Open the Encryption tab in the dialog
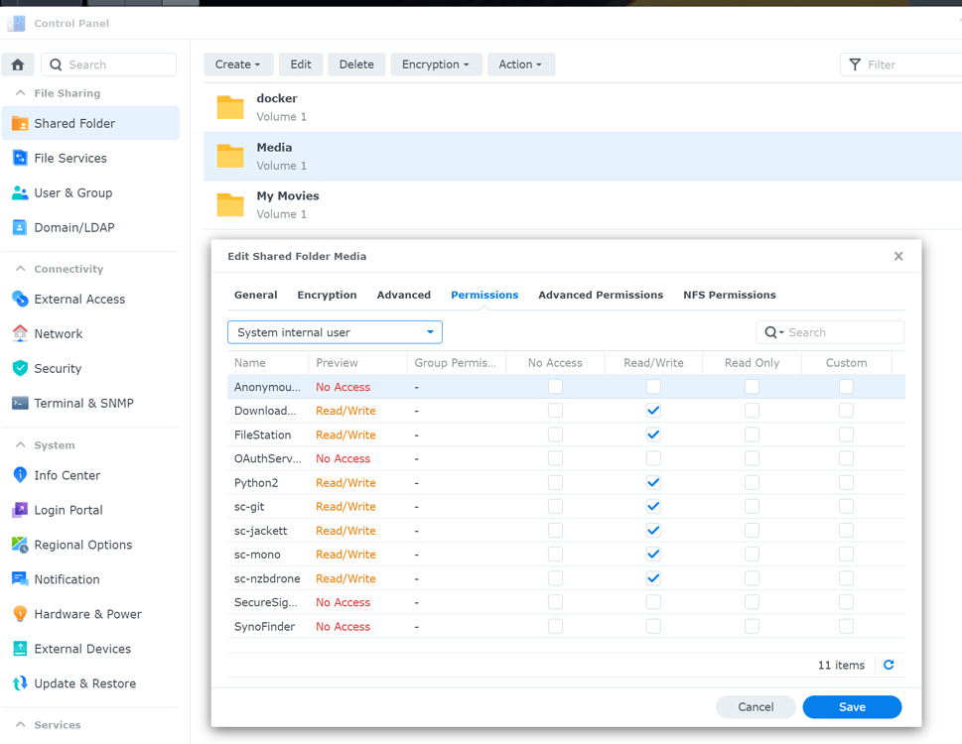The width and height of the screenshot is (962, 744). 327,295
